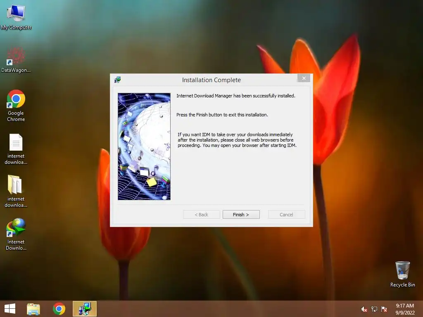Open the Action Center flag icon
423x317 pixels.
[x=384, y=309]
